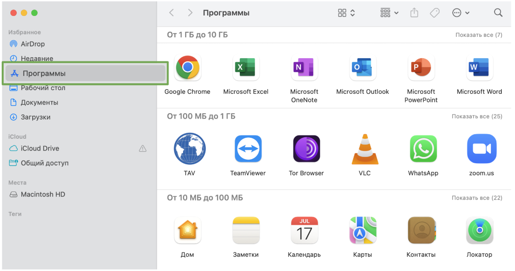Open the tags menu in the toolbar
Image resolution: width=515 pixels, height=271 pixels.
point(434,13)
